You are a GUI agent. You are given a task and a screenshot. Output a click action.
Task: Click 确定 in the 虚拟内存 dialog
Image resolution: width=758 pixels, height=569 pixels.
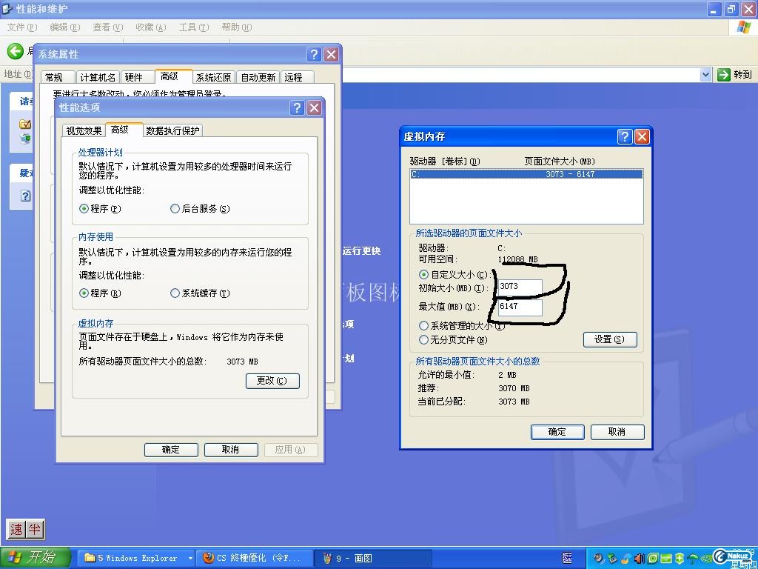click(x=557, y=432)
